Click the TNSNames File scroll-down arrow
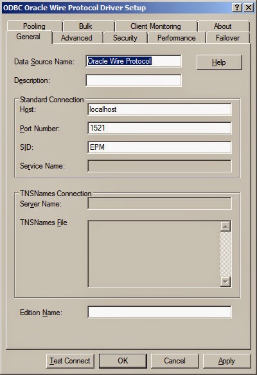Image resolution: width=257 pixels, height=375 pixels. 226,282
